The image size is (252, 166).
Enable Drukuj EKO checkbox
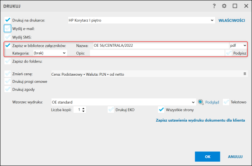(111, 110)
